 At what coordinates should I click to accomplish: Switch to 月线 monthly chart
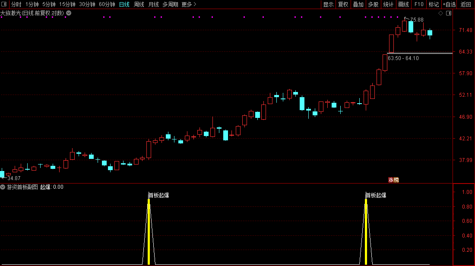pyautogui.click(x=154, y=4)
